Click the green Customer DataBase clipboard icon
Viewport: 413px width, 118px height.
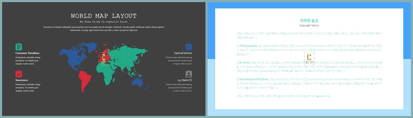[x=19, y=47]
